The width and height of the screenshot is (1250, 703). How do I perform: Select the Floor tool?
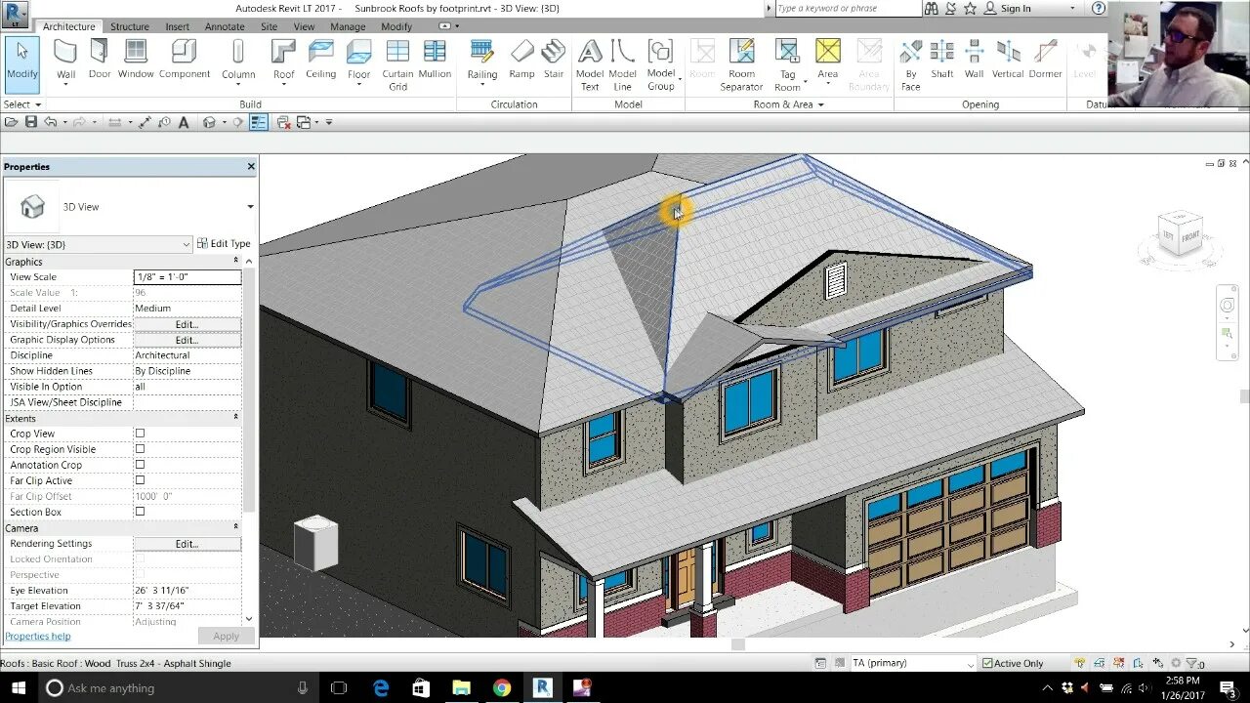(358, 61)
